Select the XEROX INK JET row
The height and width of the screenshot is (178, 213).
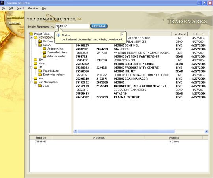[x=140, y=71]
